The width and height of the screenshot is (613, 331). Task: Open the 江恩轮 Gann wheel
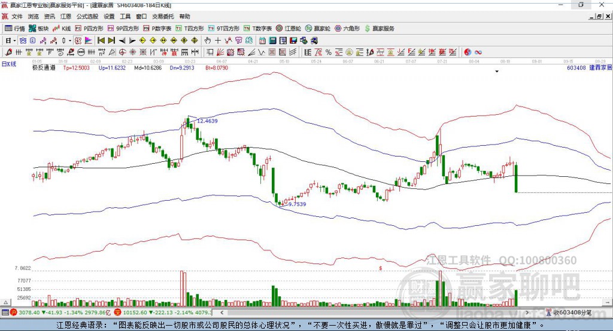(289, 29)
